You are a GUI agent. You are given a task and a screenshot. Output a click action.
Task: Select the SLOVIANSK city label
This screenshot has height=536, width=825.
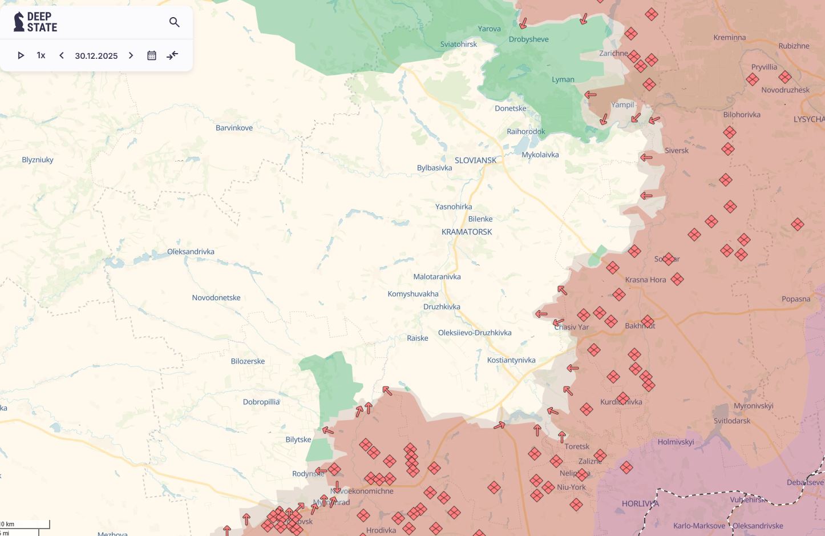pos(475,160)
